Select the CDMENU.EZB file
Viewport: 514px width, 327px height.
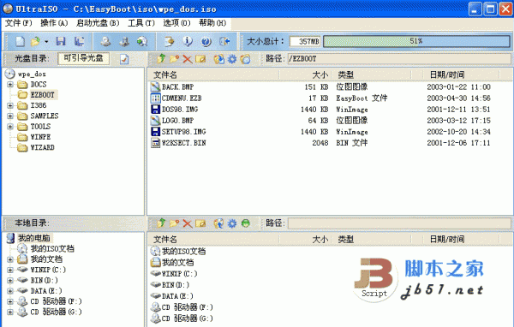(182, 98)
